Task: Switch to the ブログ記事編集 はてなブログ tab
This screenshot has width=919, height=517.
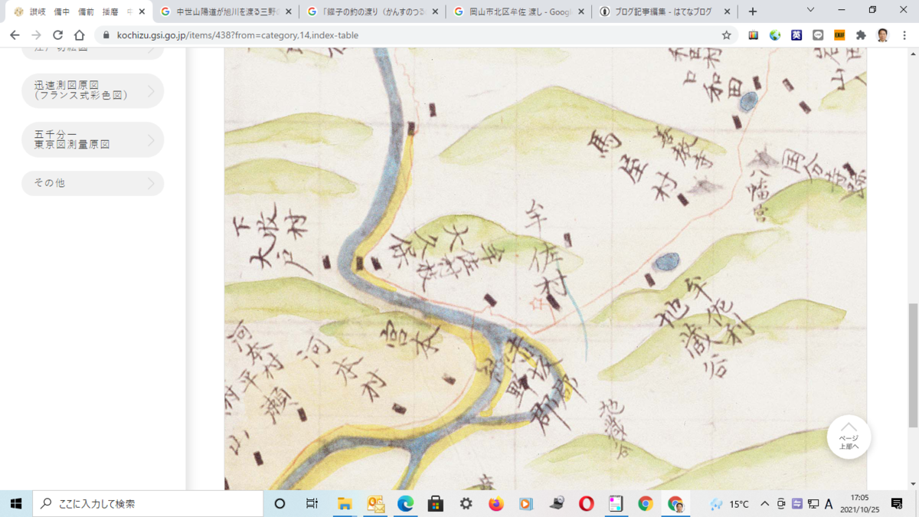Action: coord(665,11)
